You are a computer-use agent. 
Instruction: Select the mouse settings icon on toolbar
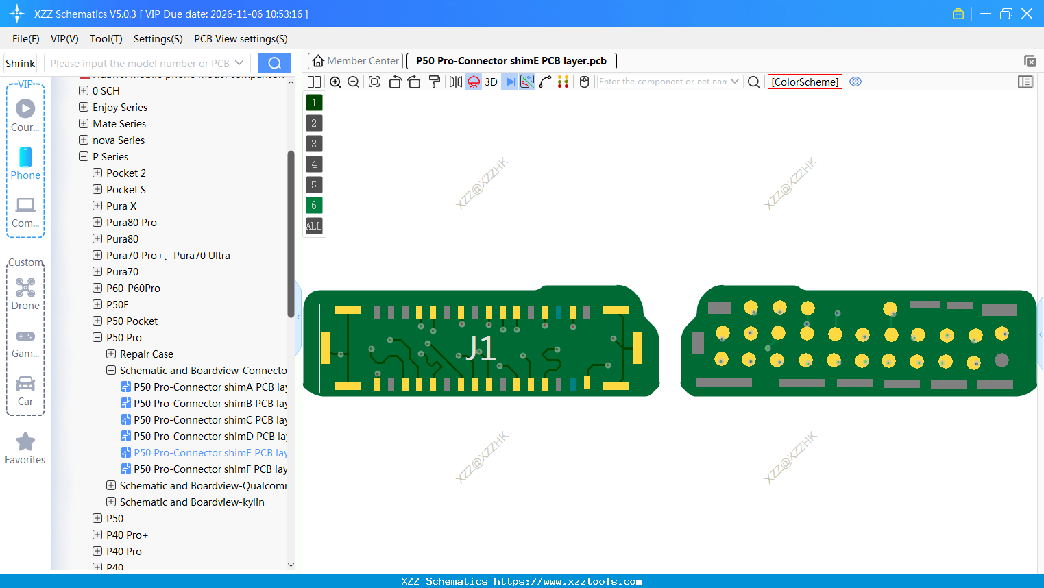tap(583, 82)
